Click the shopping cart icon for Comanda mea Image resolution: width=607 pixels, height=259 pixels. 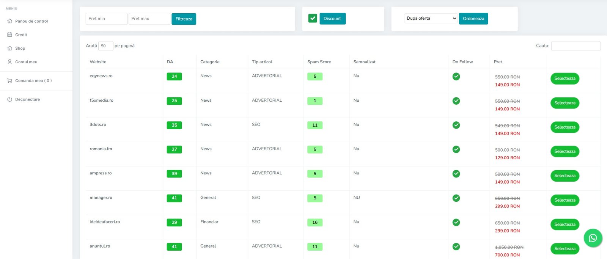pyautogui.click(x=10, y=80)
